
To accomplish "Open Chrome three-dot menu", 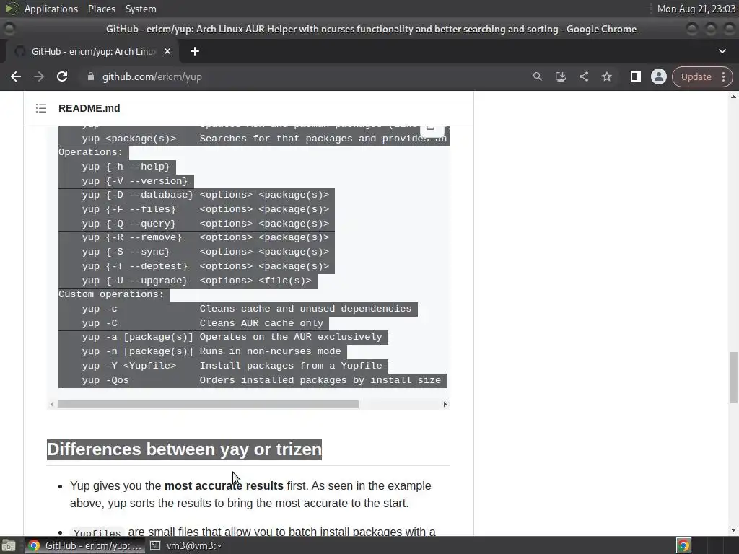I will point(723,76).
